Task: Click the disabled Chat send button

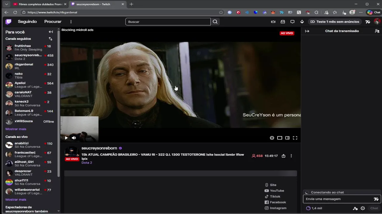Action: [374, 208]
